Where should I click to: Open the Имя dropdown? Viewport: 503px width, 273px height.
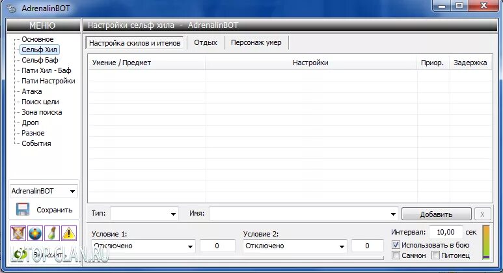pyautogui.click(x=304, y=214)
